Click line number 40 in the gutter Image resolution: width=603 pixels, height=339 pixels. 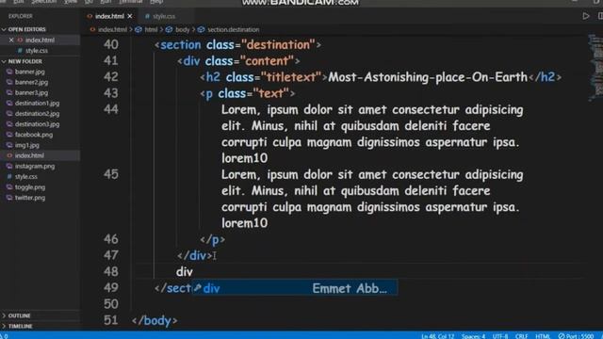[111, 44]
